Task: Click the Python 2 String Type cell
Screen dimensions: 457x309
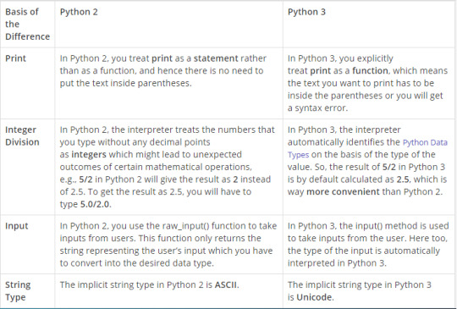Action: (x=168, y=290)
